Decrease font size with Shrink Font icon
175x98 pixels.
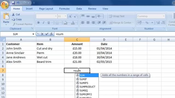(75, 16)
